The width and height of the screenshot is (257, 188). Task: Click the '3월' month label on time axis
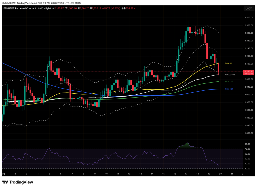click(x=4, y=174)
